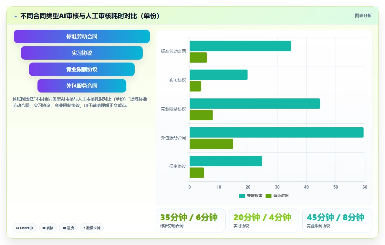Click the teal 关键权重 legend color box
This screenshot has height=245, width=385.
tap(242, 196)
